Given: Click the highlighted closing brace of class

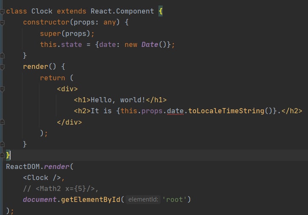Looking at the screenshot, I should (8, 155).
